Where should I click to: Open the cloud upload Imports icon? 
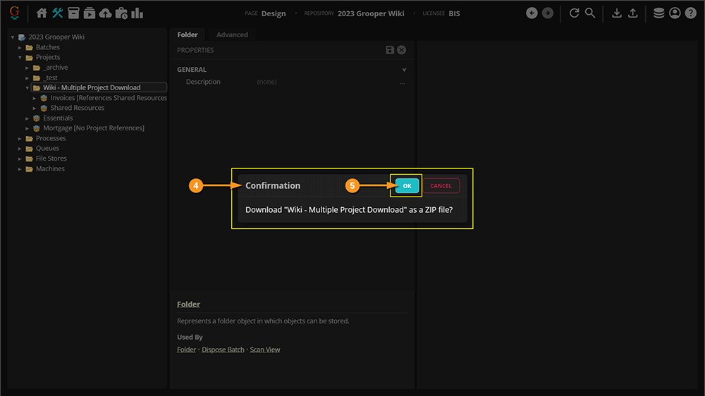point(105,13)
